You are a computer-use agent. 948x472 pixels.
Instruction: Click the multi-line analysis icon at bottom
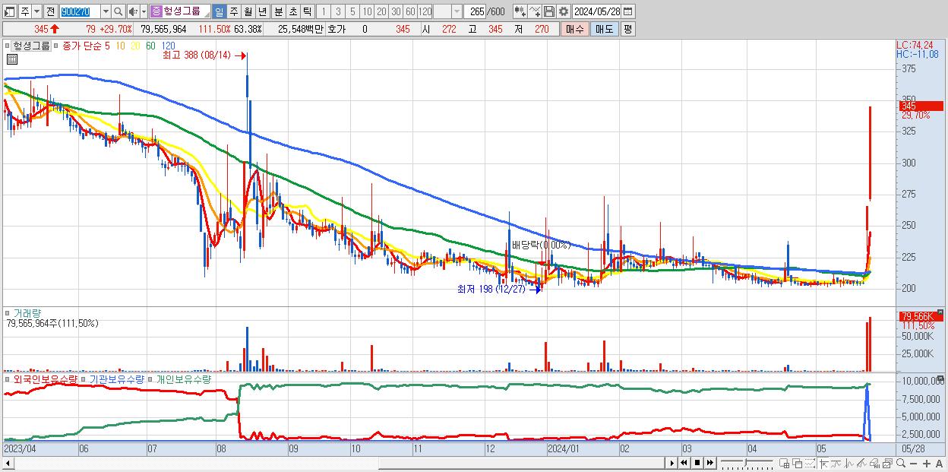(861, 463)
